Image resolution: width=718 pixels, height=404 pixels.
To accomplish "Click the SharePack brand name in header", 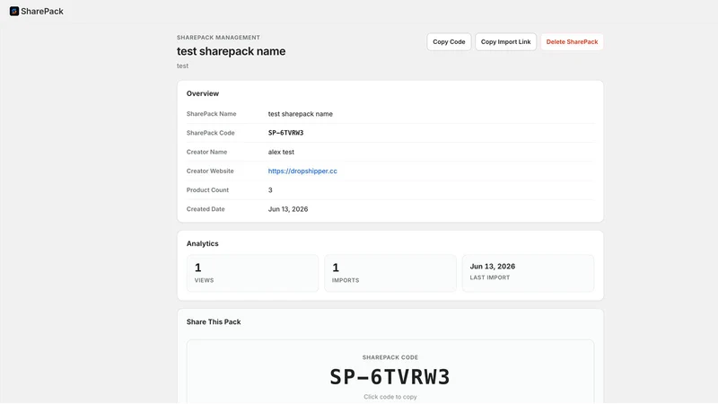I will coord(42,12).
